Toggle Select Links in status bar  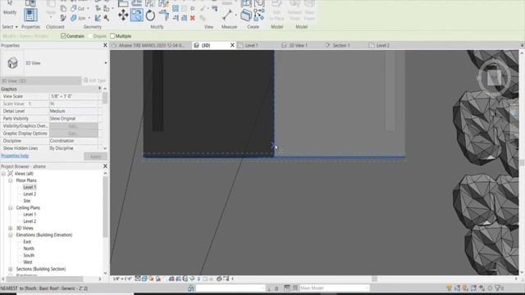(450, 288)
